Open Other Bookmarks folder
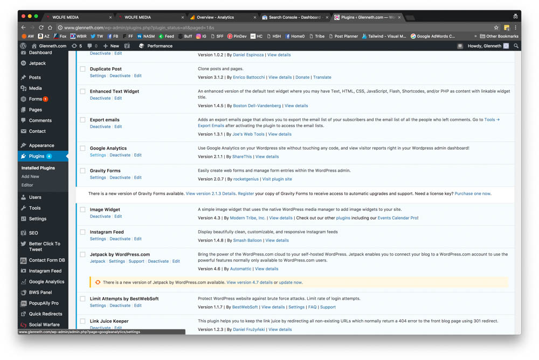The height and width of the screenshot is (360, 539). coord(499,36)
